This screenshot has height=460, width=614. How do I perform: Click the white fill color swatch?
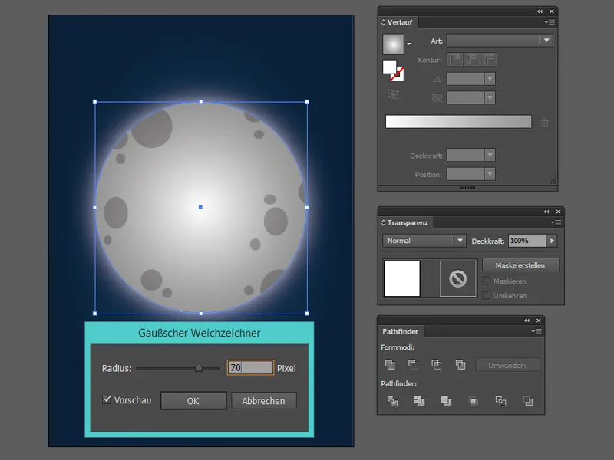(x=389, y=67)
